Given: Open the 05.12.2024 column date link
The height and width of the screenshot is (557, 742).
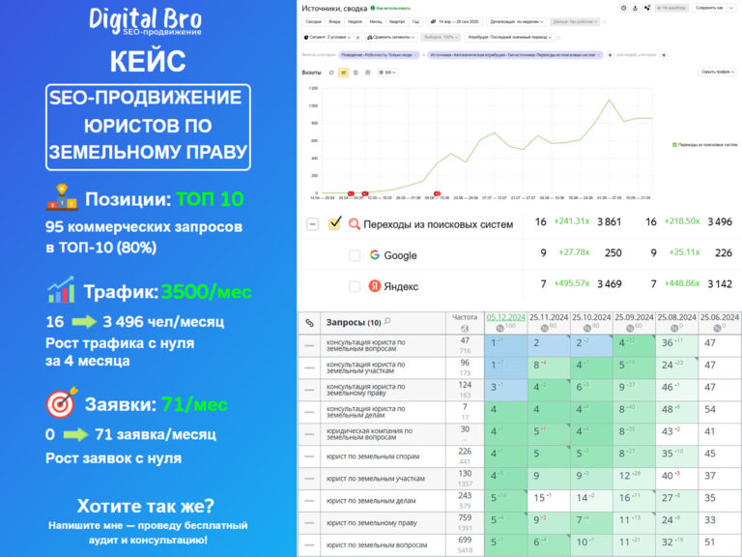Looking at the screenshot, I should click(x=506, y=317).
